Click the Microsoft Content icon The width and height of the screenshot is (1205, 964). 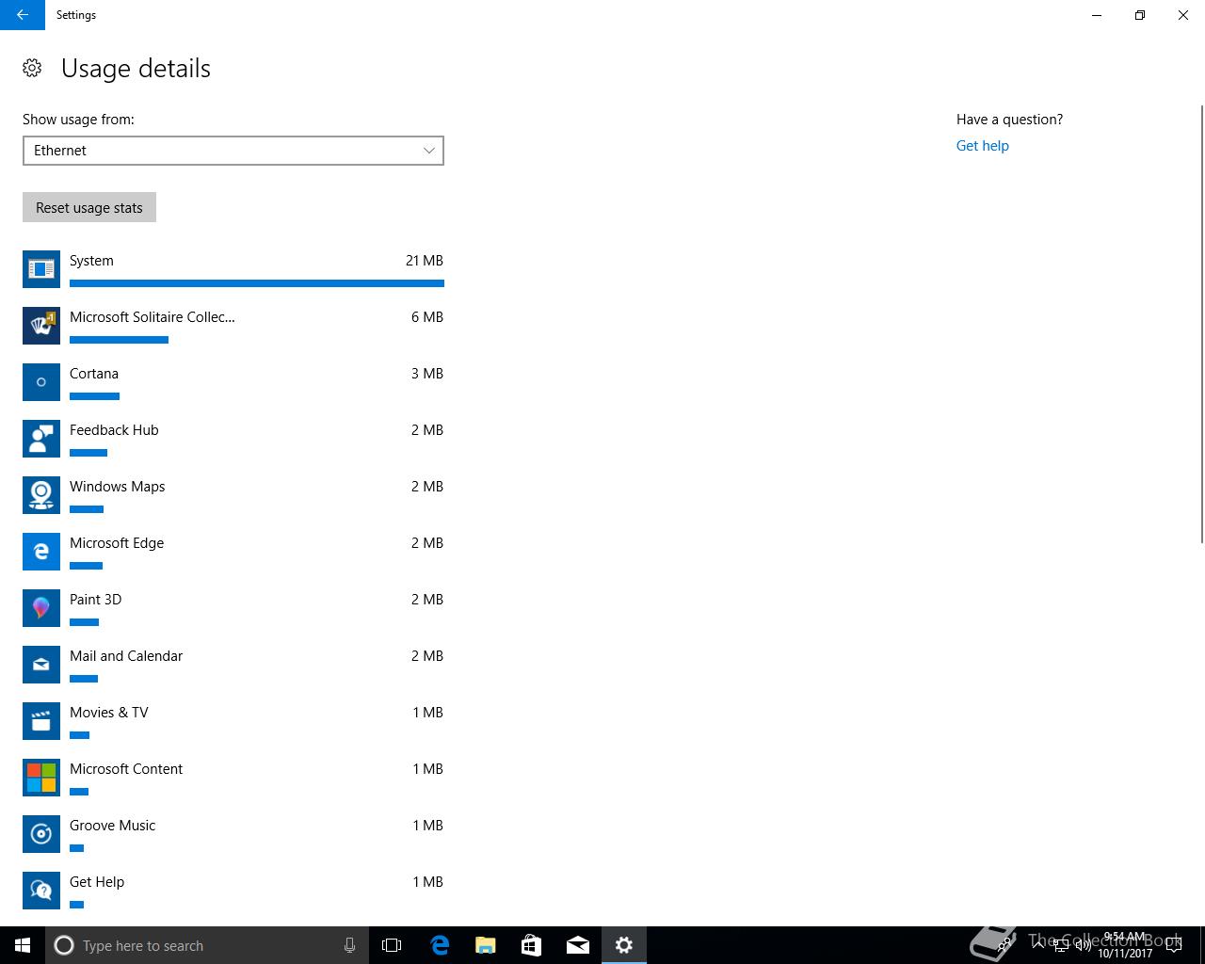click(41, 778)
